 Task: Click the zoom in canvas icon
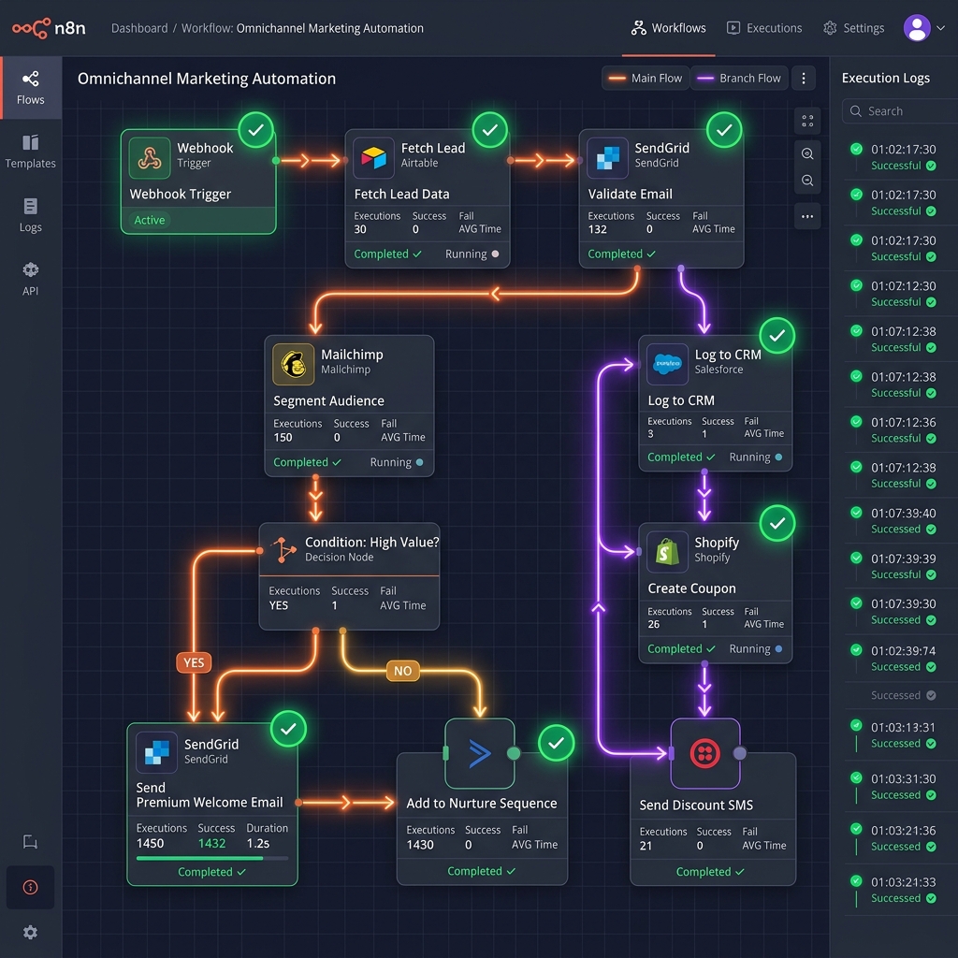807,154
